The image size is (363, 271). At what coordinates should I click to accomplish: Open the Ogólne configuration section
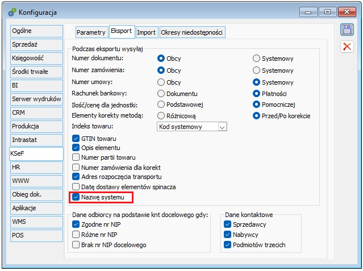[36, 31]
